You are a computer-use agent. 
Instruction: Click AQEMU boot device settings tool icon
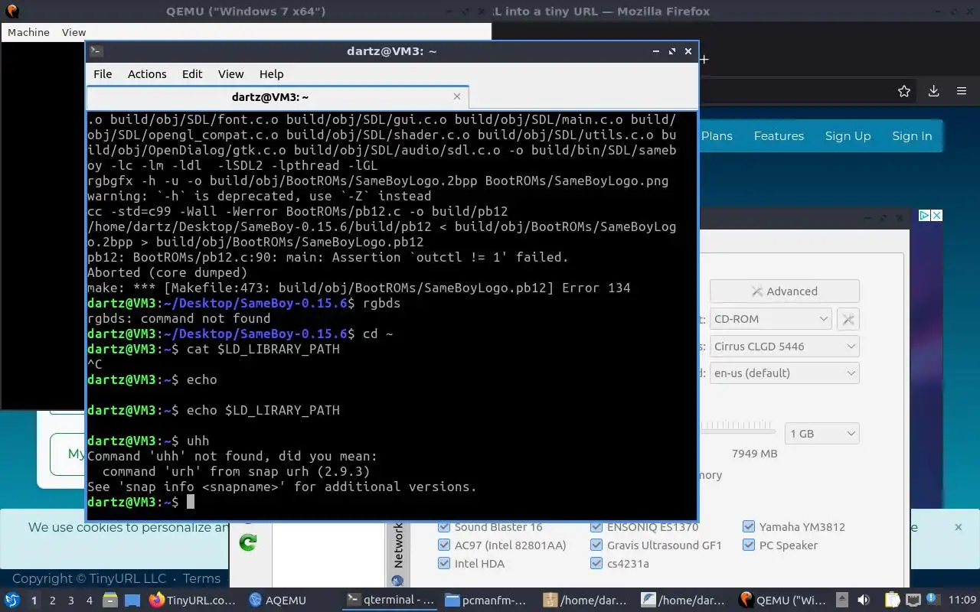click(x=848, y=319)
